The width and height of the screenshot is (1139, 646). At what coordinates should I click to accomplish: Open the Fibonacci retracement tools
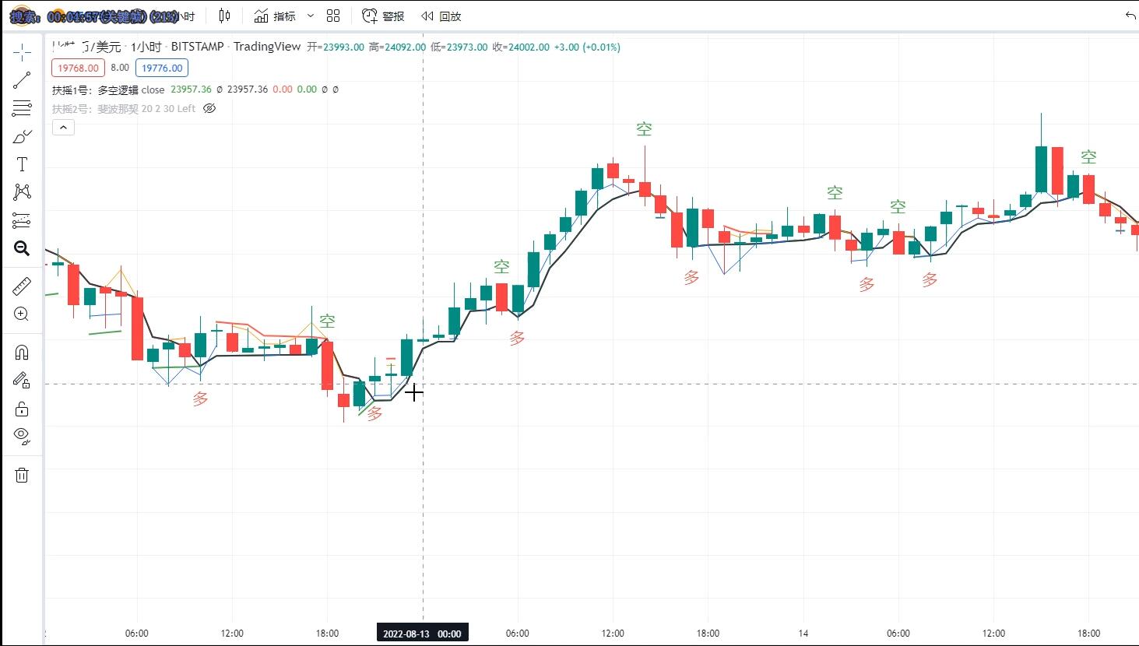22,108
